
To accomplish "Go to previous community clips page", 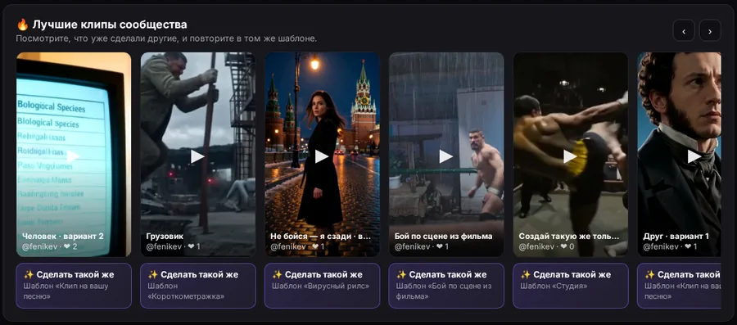I will [x=684, y=30].
